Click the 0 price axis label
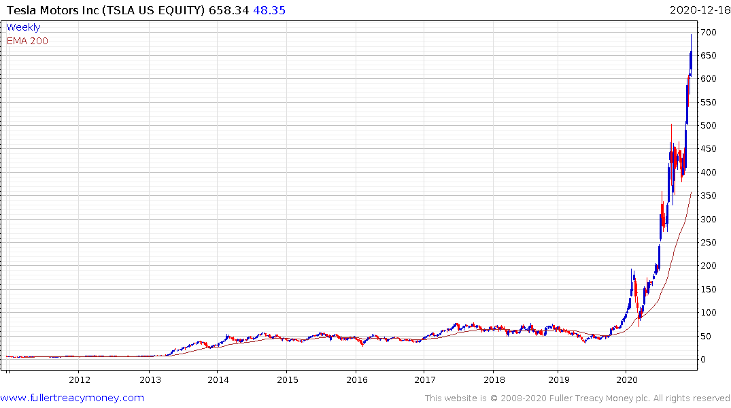 [x=704, y=360]
